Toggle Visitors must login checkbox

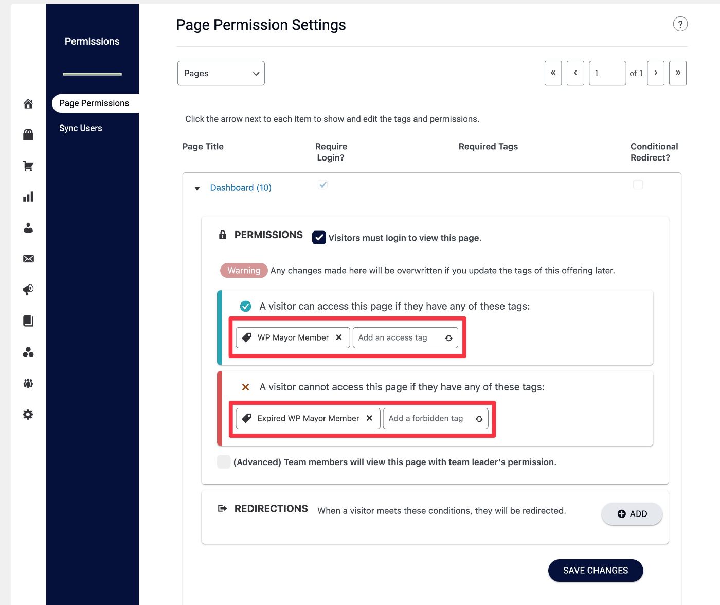tap(319, 238)
